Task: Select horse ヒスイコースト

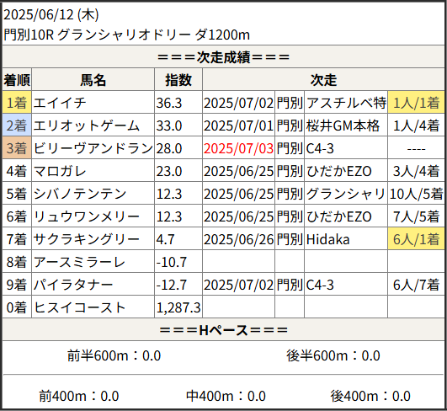Action: pos(79,307)
